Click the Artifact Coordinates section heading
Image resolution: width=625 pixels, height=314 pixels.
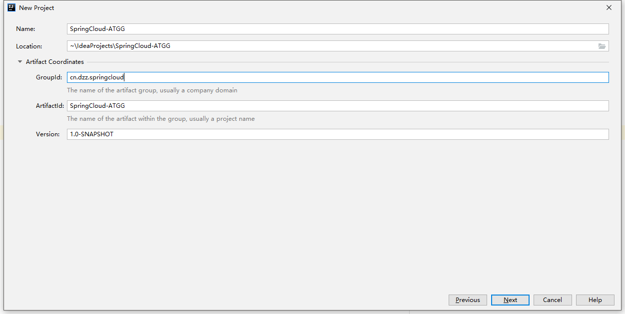tap(55, 62)
